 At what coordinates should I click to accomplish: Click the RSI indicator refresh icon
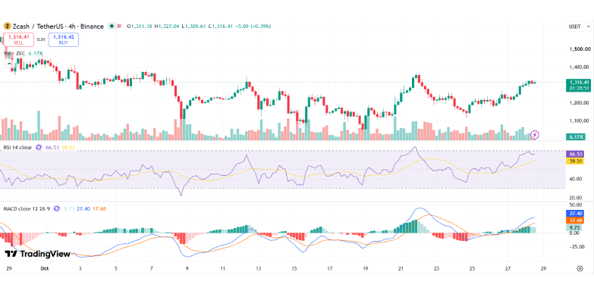pyautogui.click(x=39, y=148)
